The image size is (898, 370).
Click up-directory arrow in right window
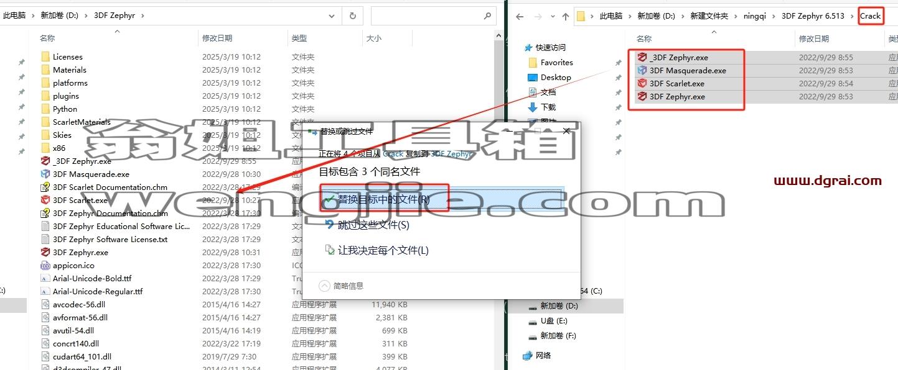565,17
